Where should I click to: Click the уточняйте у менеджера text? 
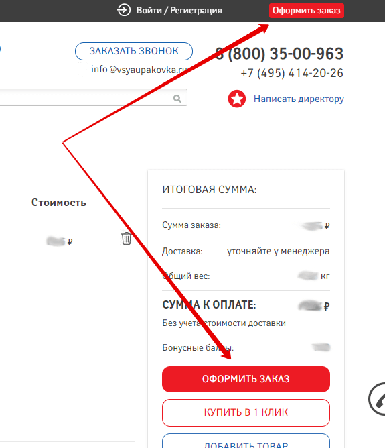tap(278, 251)
